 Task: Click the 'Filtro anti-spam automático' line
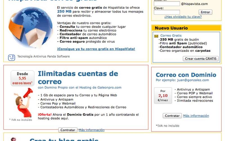82,38
